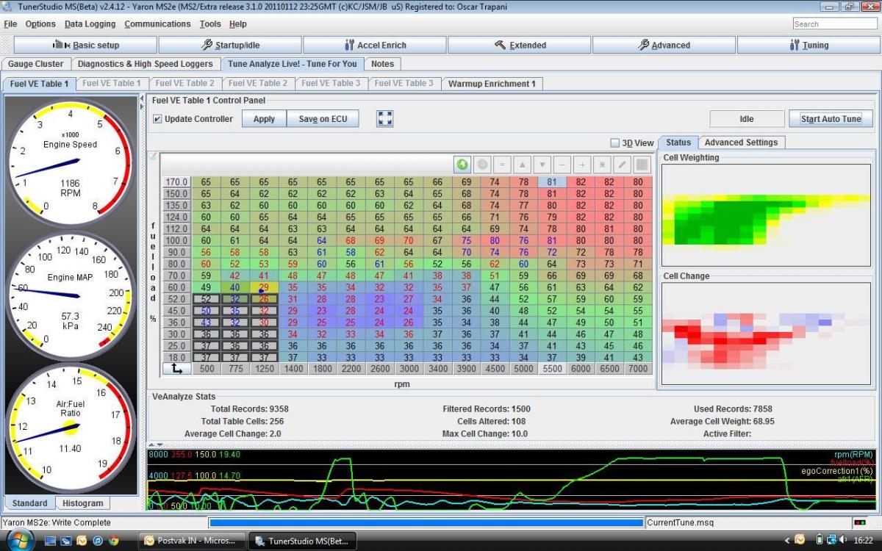Viewport: 882px width, 551px height.
Task: Open Chrome from the taskbar quick launch
Action: [114, 541]
